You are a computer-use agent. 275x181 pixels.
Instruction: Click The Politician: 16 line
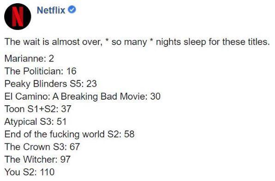[41, 71]
